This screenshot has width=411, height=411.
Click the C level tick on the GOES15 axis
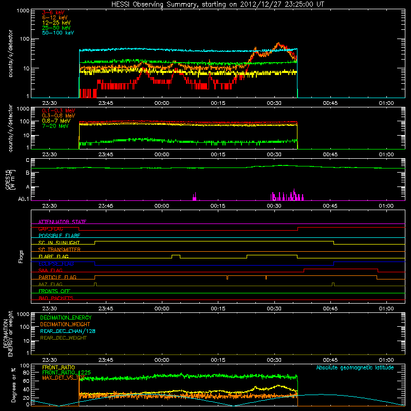tap(28, 160)
